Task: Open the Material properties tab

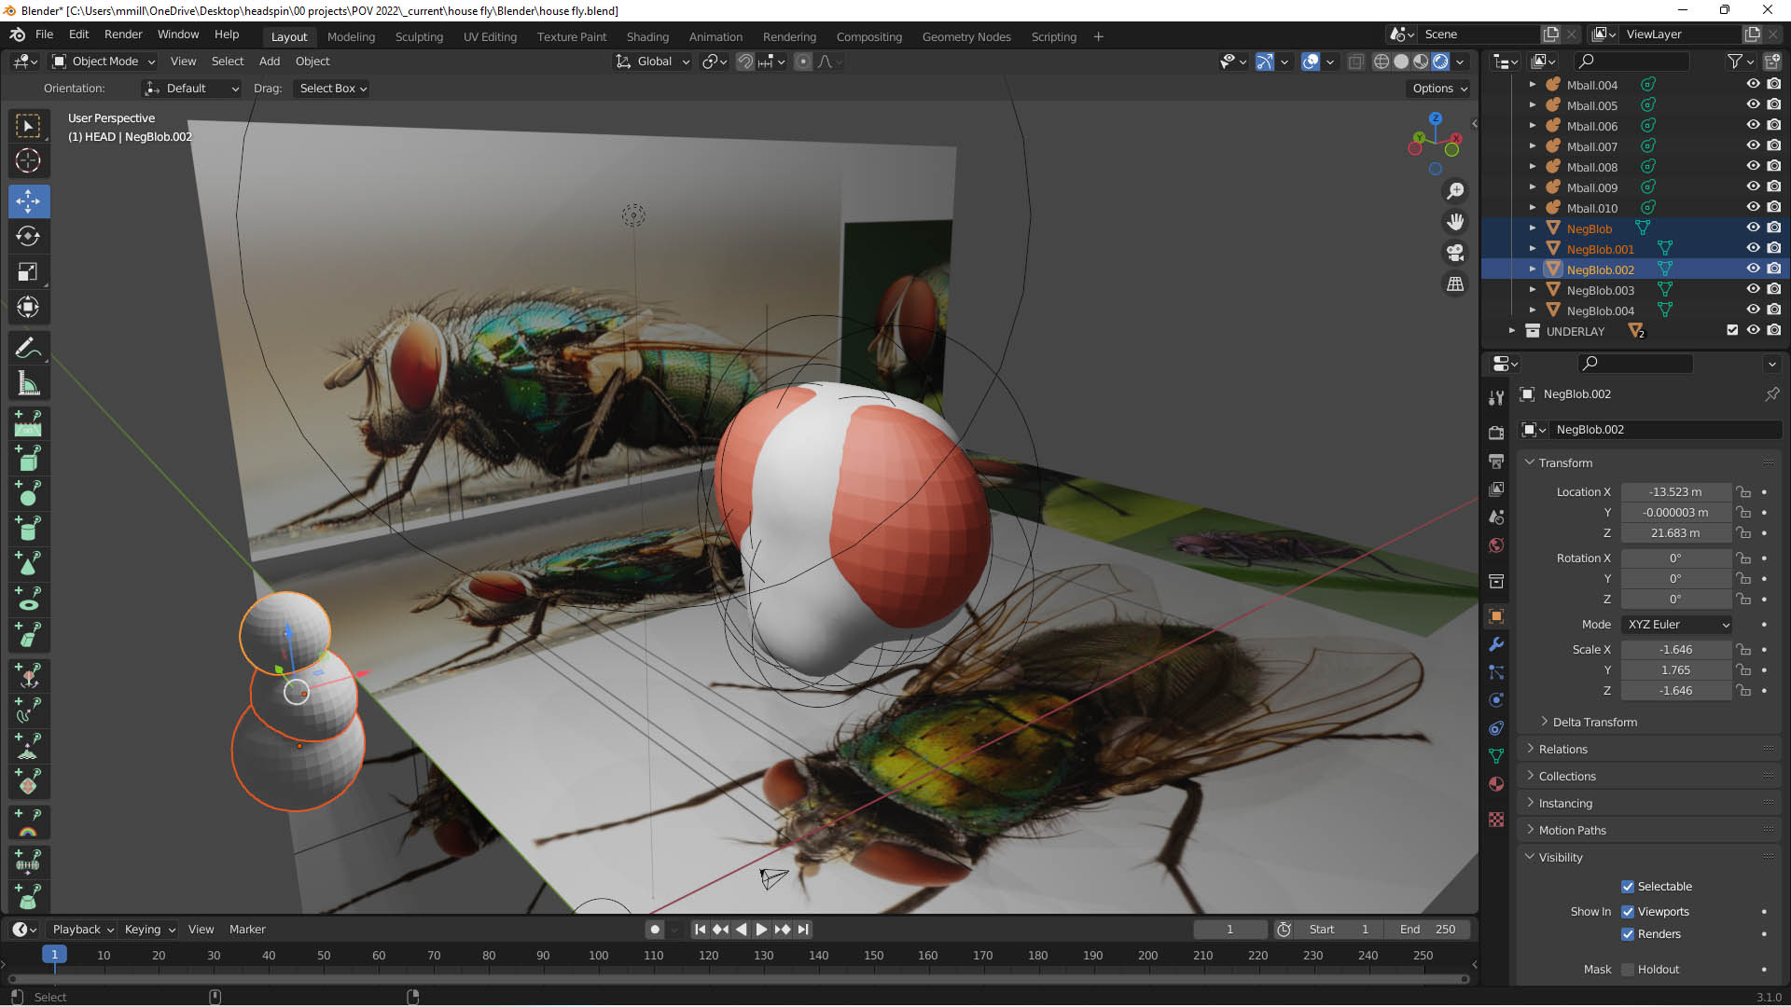Action: tap(1496, 784)
